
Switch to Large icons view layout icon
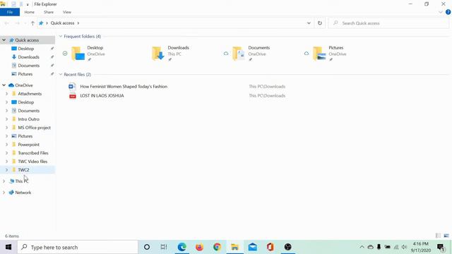click(x=446, y=236)
